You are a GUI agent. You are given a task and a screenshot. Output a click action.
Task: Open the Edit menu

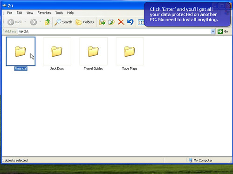[x=19, y=13]
